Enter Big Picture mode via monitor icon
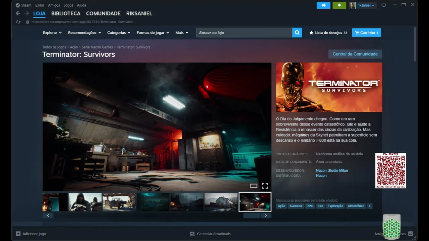Screen dimensions: 429x241 [384, 5]
